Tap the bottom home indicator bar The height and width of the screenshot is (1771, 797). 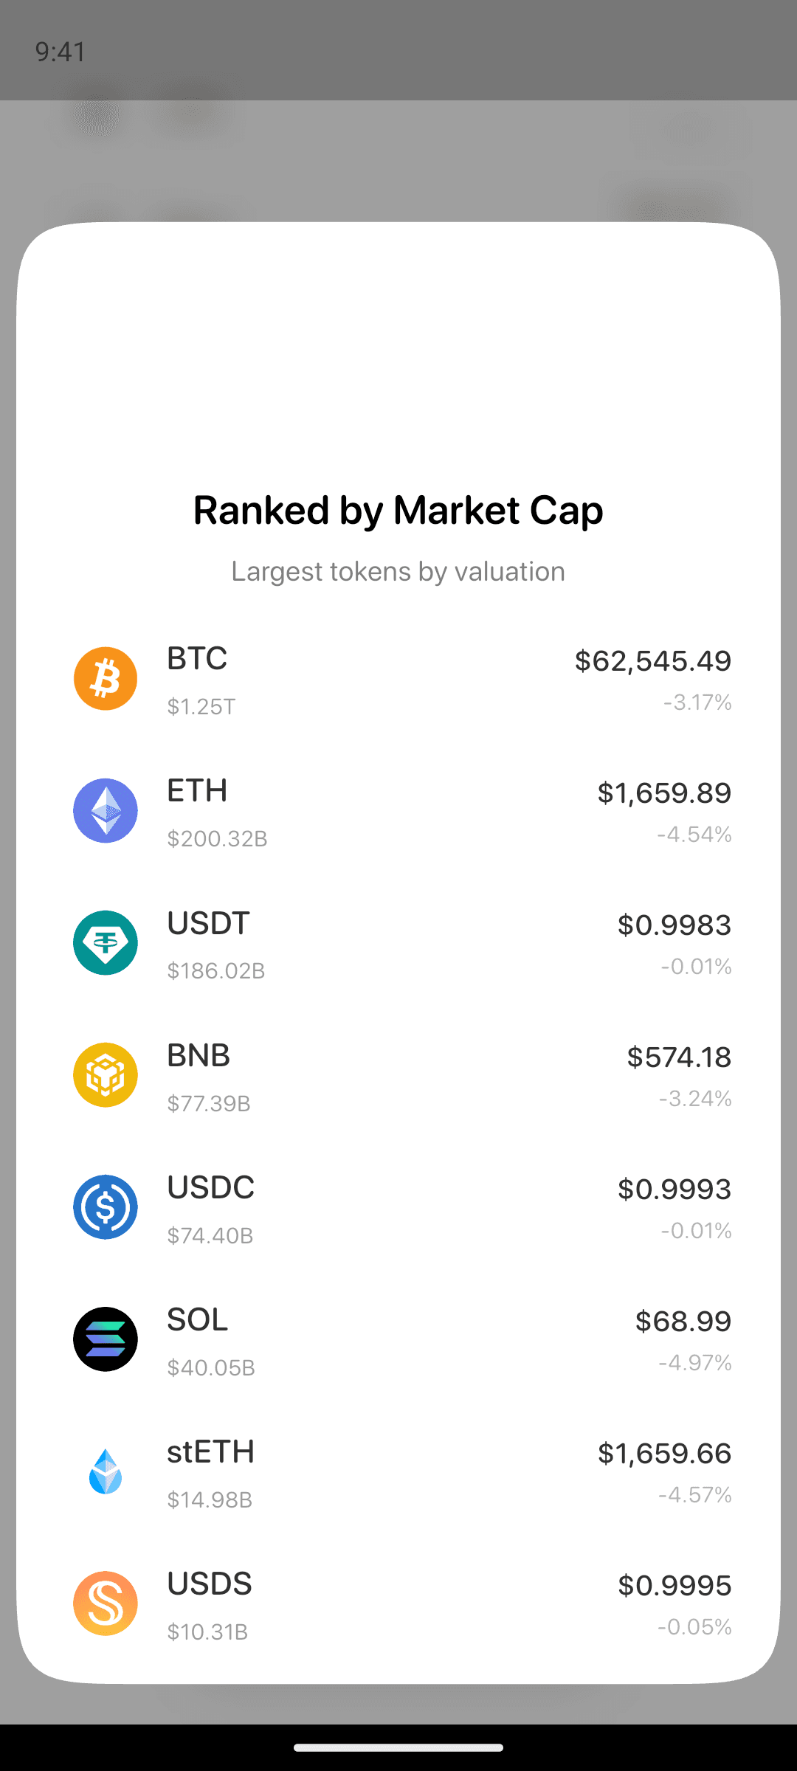click(x=398, y=1747)
